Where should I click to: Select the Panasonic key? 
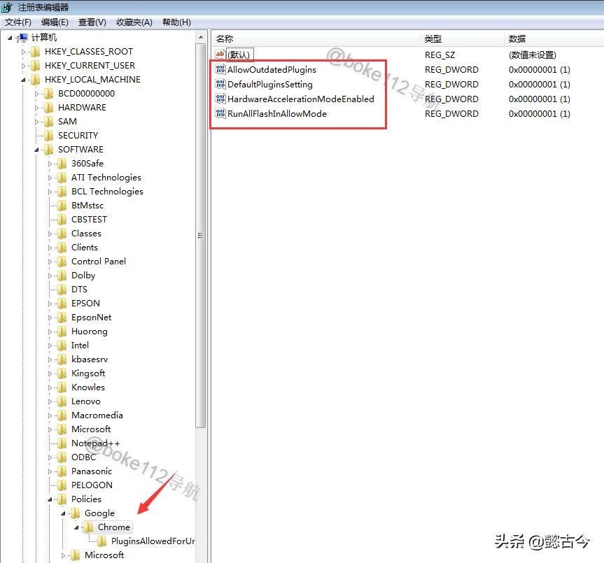92,471
